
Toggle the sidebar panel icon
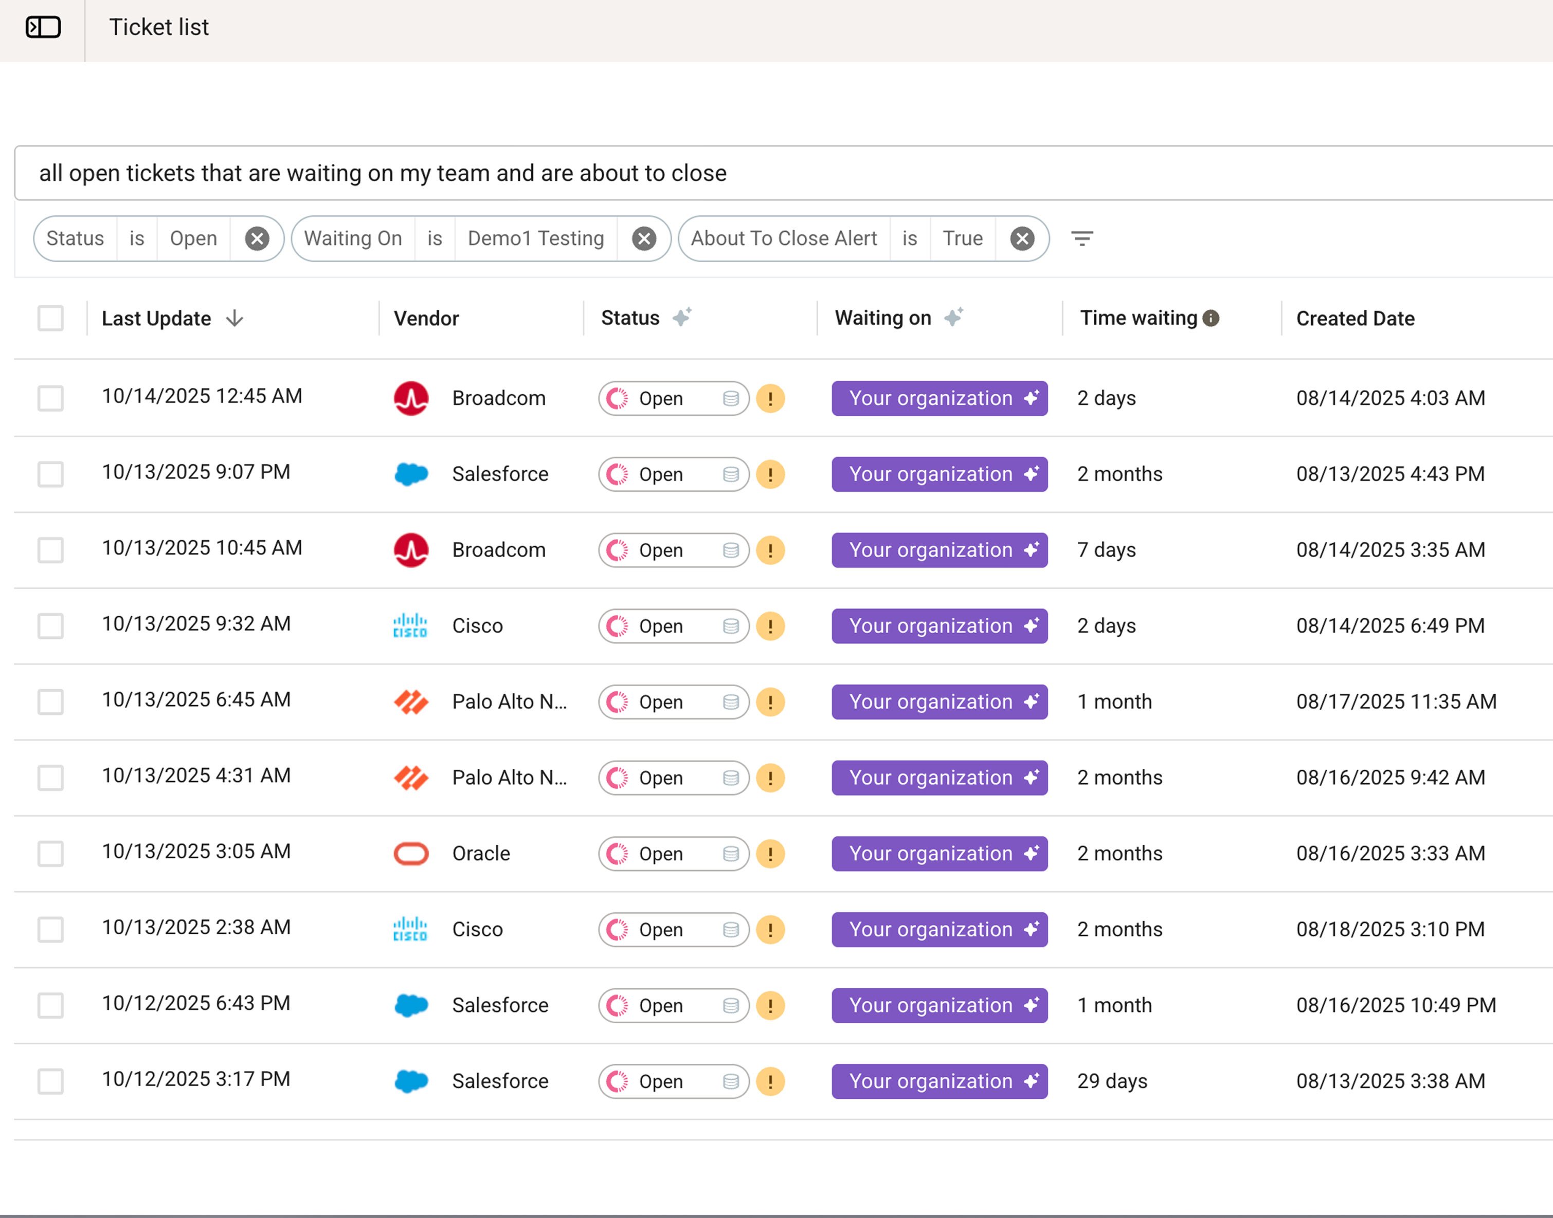[x=43, y=27]
